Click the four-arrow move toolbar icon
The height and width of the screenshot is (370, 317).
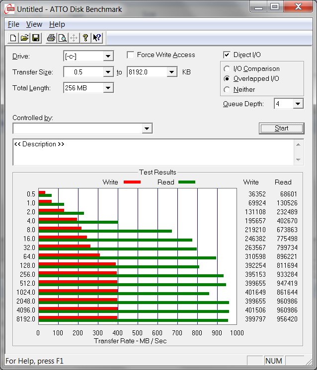(74, 38)
